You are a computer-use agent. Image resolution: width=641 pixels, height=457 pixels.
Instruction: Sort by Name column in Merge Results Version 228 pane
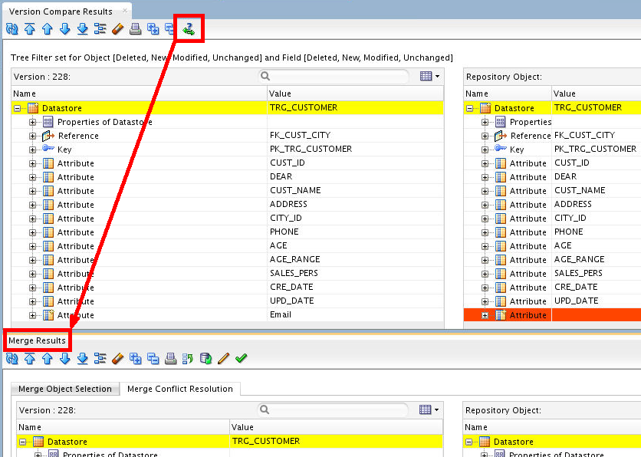[123, 427]
